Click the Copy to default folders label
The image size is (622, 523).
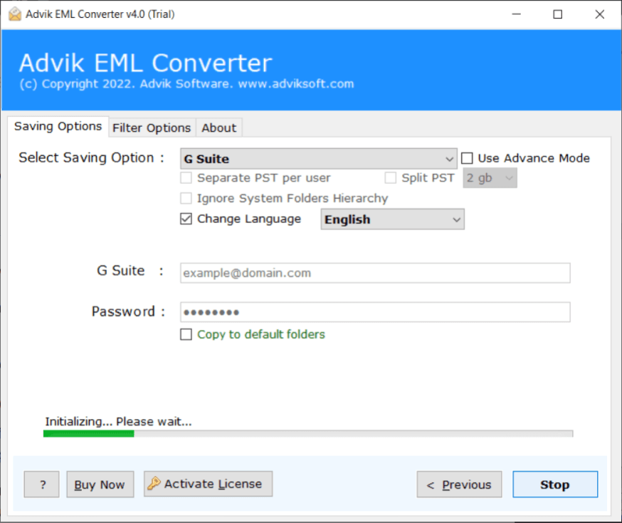tap(261, 334)
